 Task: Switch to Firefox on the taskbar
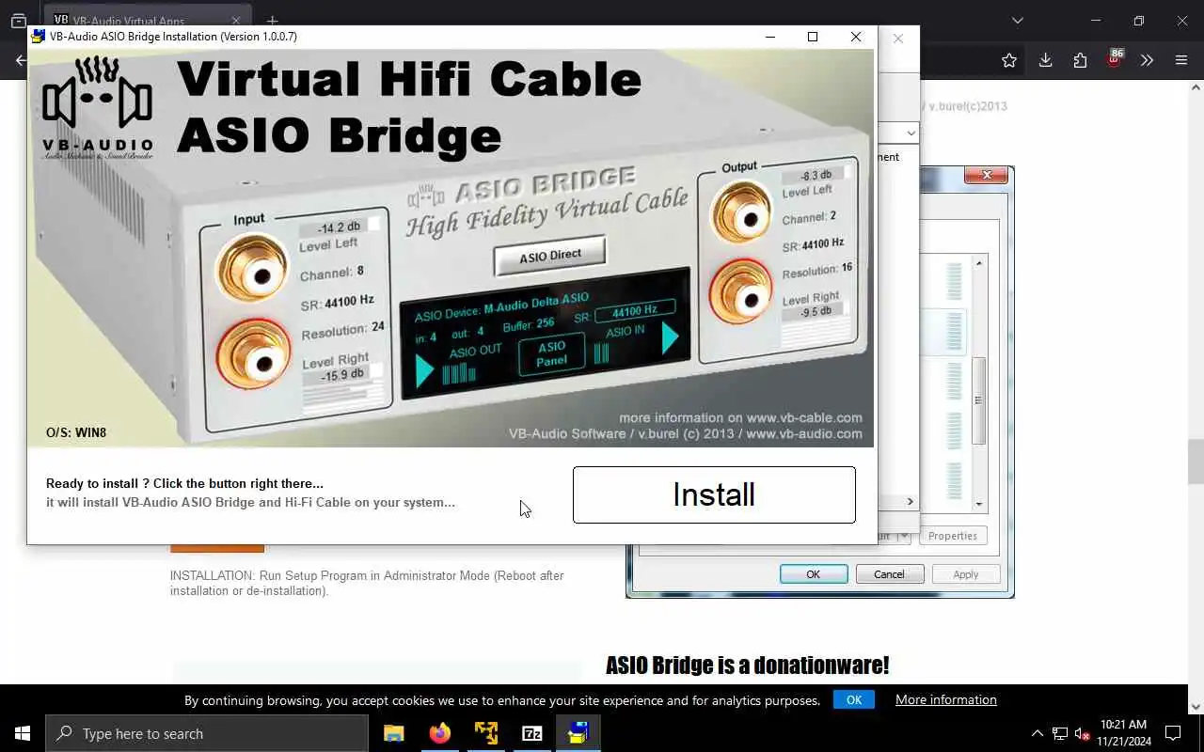439,733
